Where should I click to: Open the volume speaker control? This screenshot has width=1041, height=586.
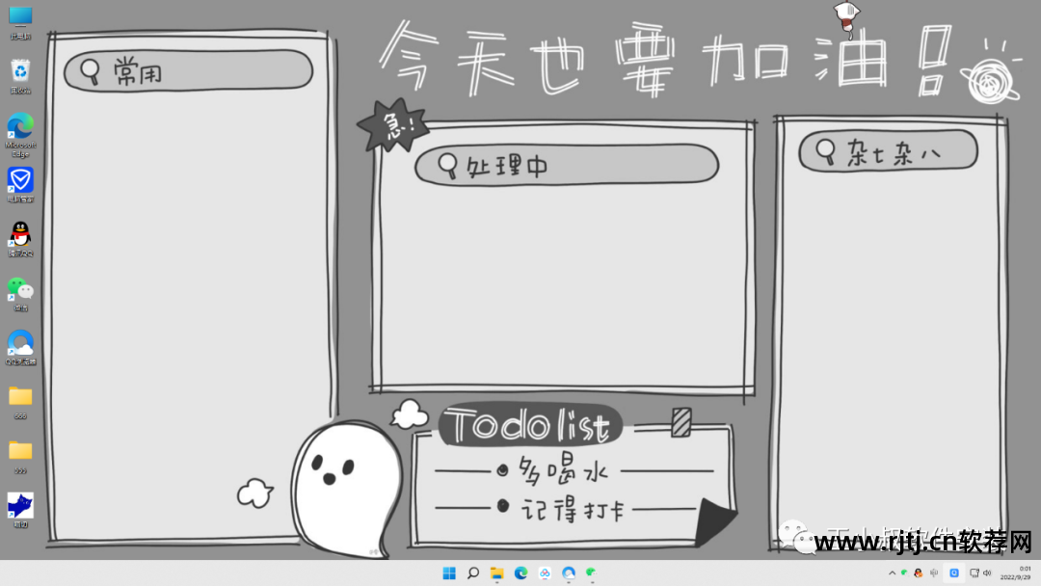pos(987,573)
